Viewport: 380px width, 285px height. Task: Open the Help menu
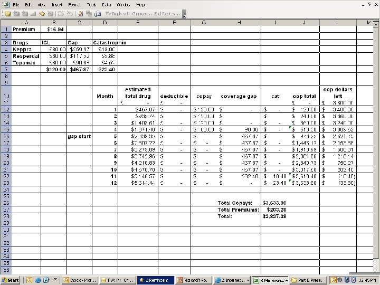coord(140,5)
